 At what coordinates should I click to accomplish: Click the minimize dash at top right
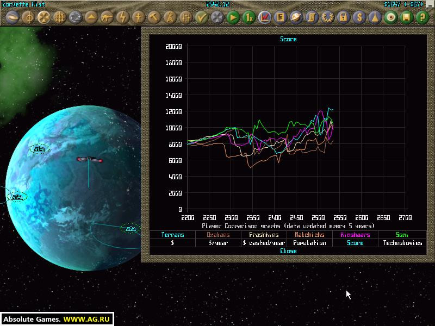click(x=431, y=5)
